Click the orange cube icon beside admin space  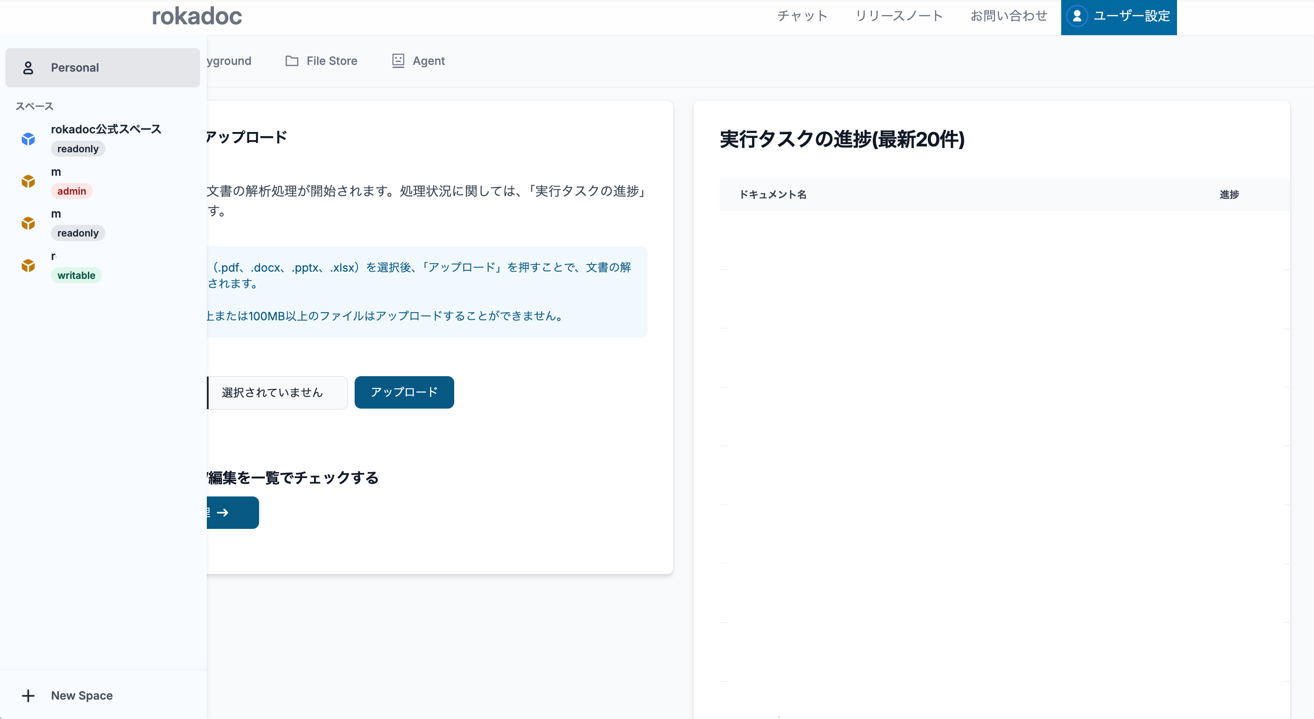coord(28,181)
